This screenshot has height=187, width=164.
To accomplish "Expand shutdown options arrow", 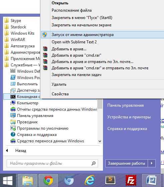I will tap(152, 163).
